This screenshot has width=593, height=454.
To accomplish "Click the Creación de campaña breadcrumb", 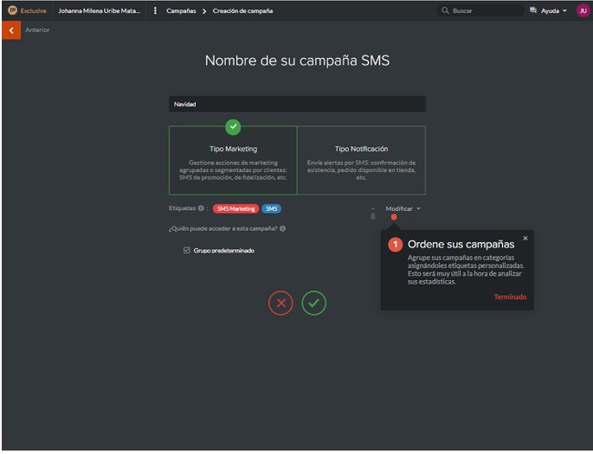I will point(242,10).
